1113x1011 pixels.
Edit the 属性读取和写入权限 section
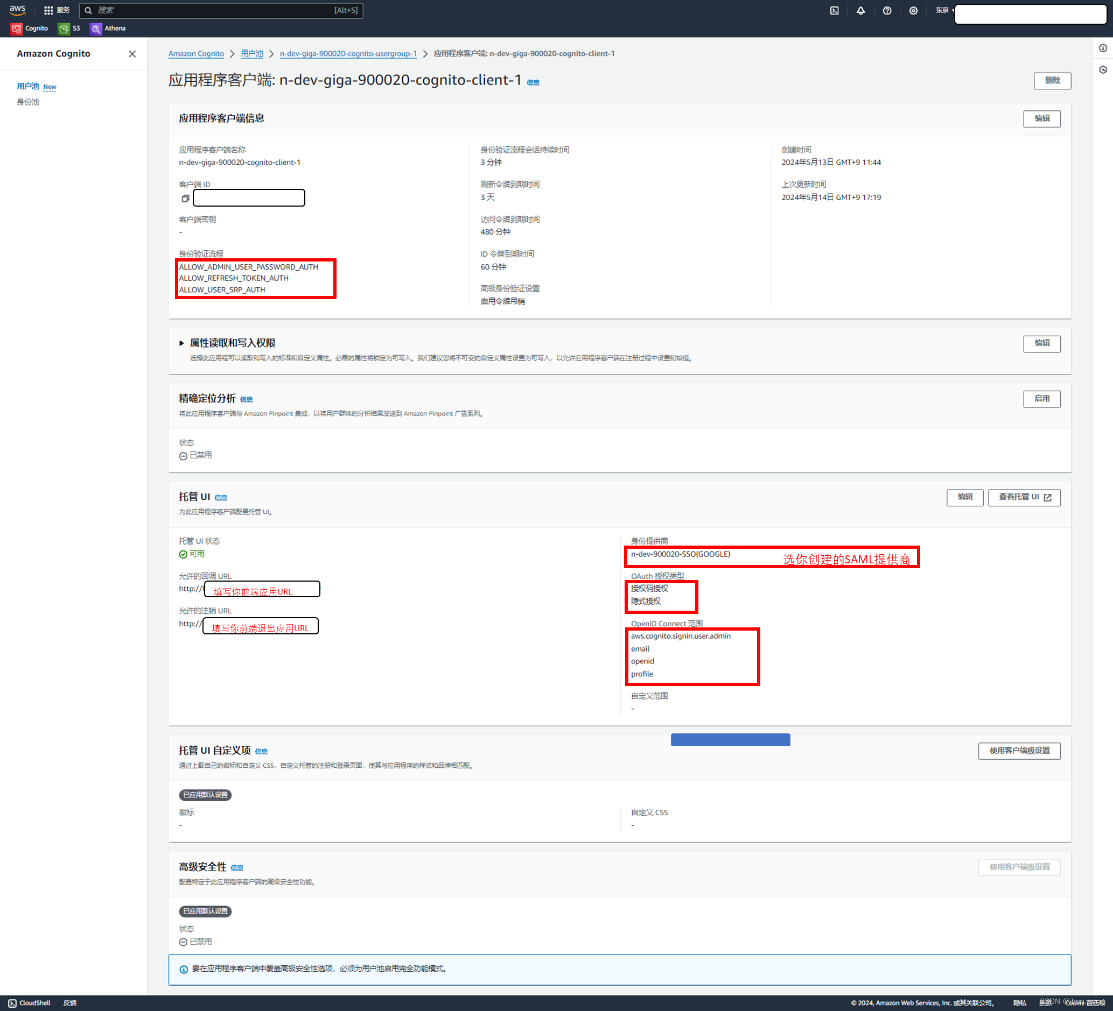(x=1041, y=343)
